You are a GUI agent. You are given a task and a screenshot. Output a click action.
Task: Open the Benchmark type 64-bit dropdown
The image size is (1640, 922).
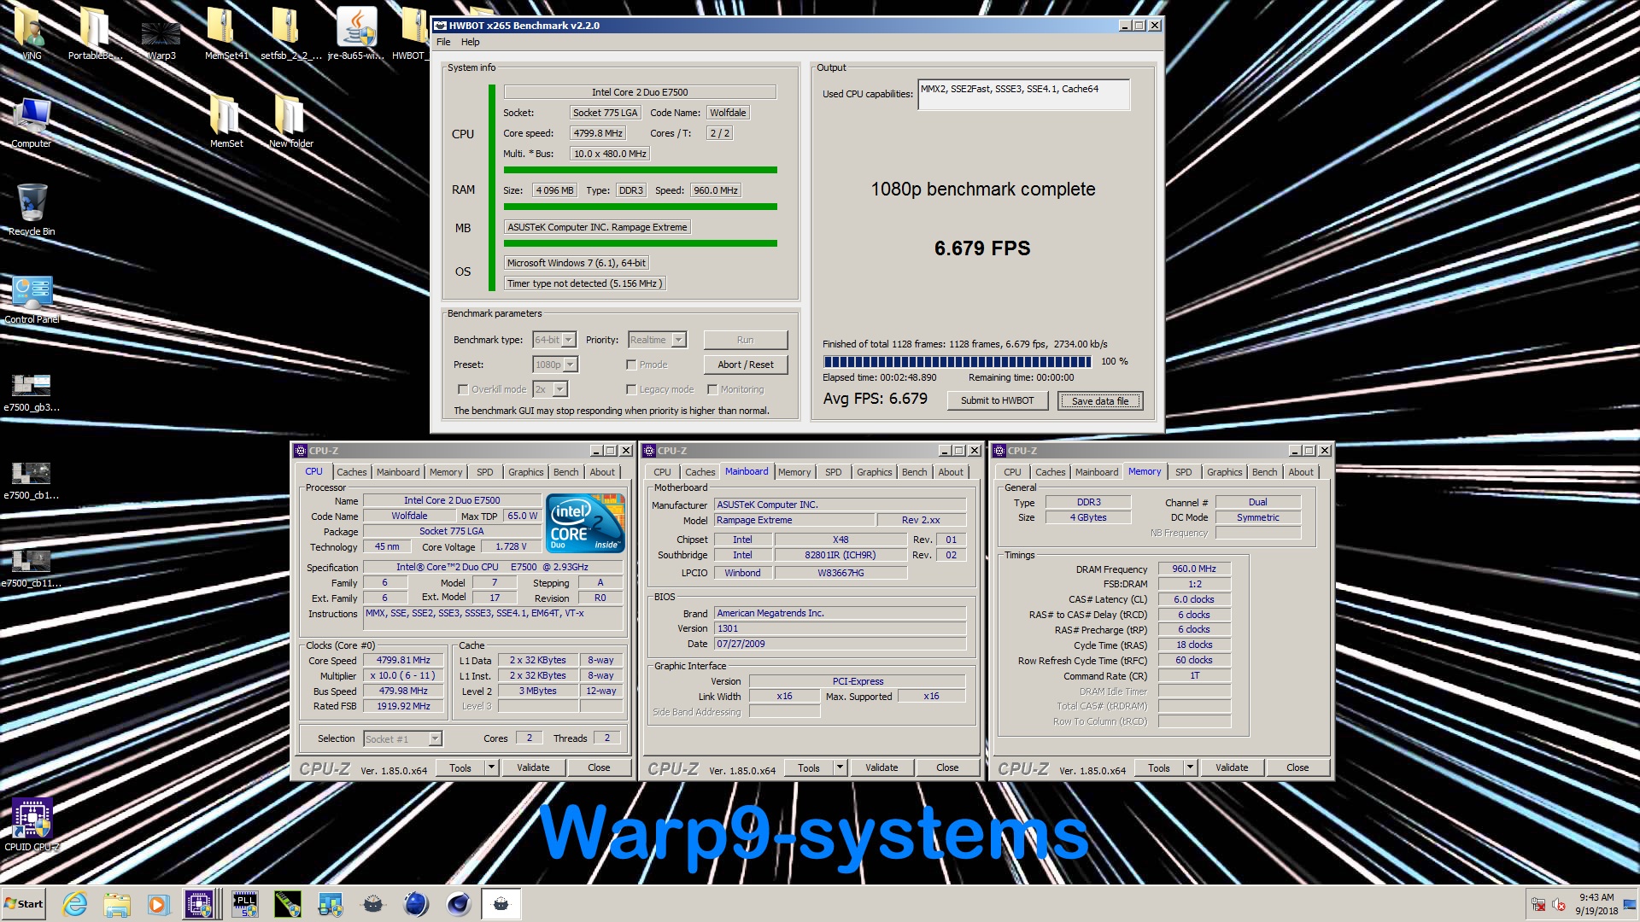[554, 340]
